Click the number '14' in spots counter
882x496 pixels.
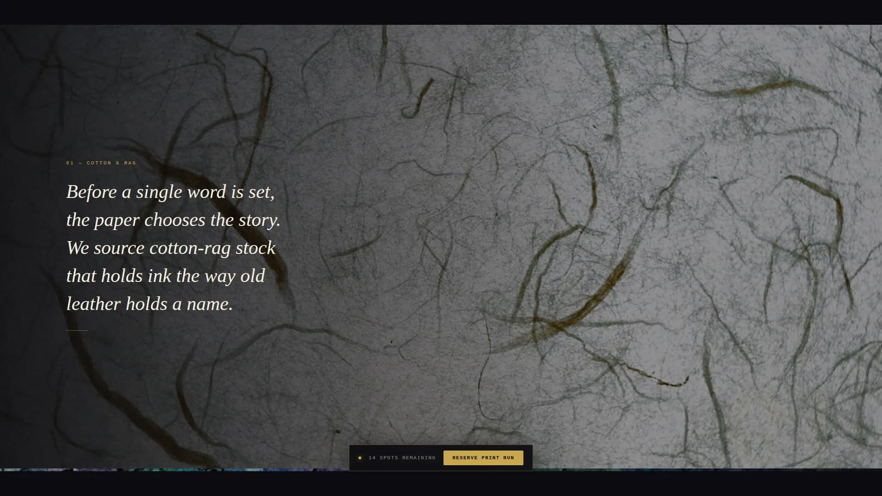tap(372, 458)
